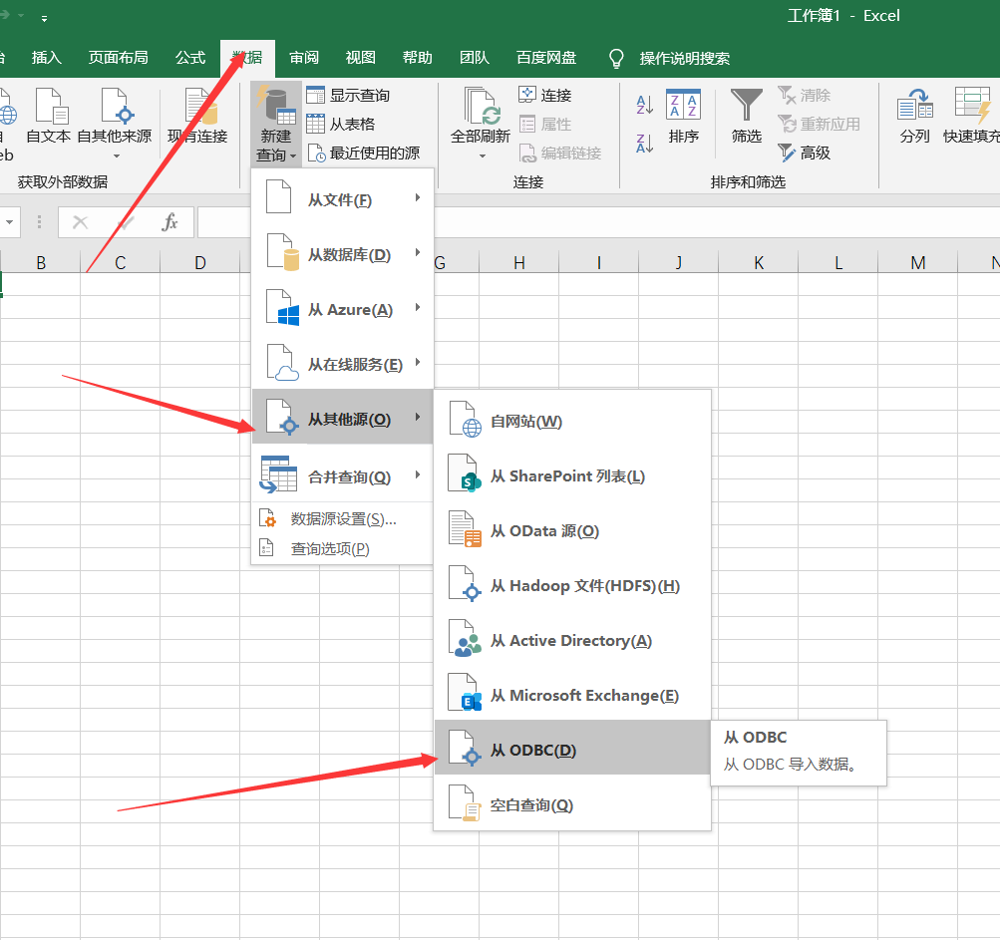Click Show Queries (显示查询) icon
1000x940 pixels.
(x=315, y=95)
